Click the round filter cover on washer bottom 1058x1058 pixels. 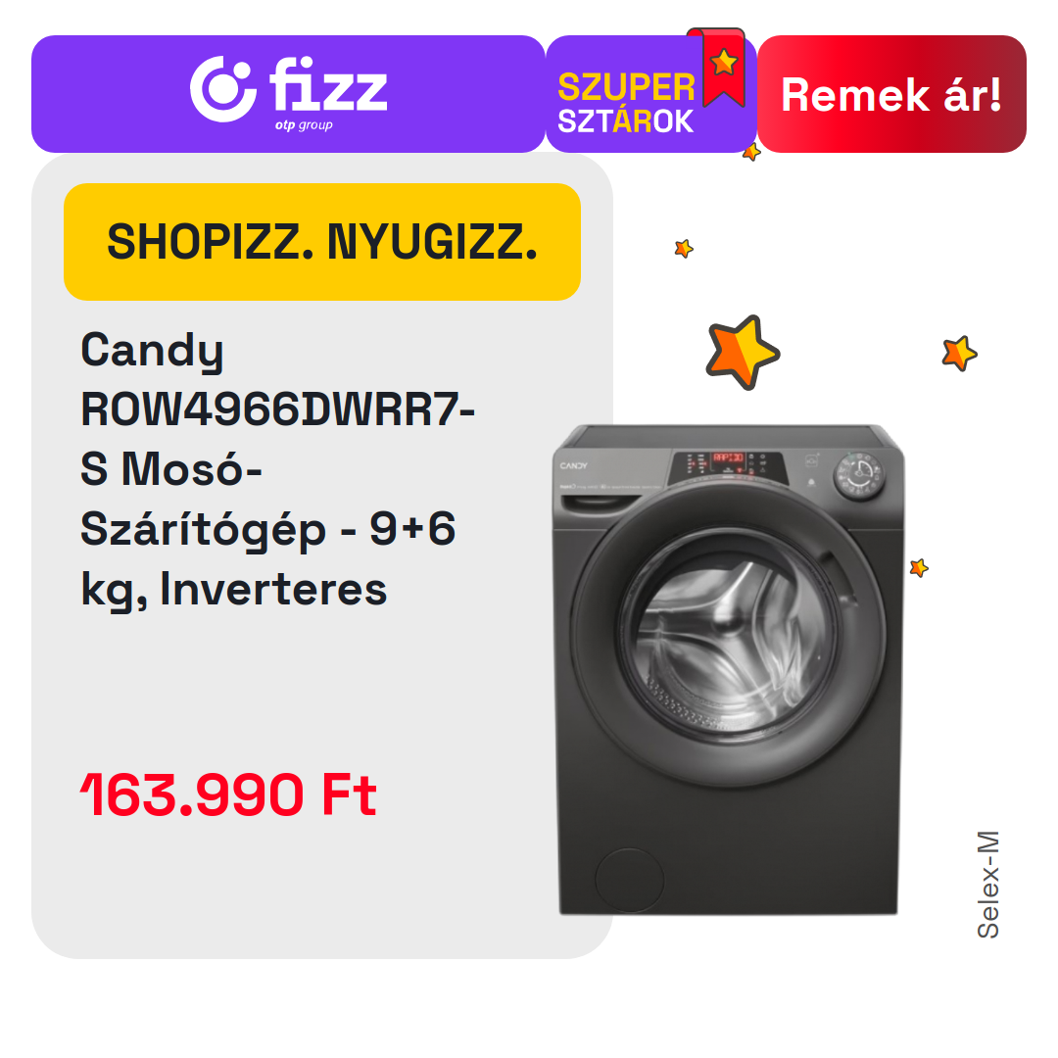click(630, 880)
